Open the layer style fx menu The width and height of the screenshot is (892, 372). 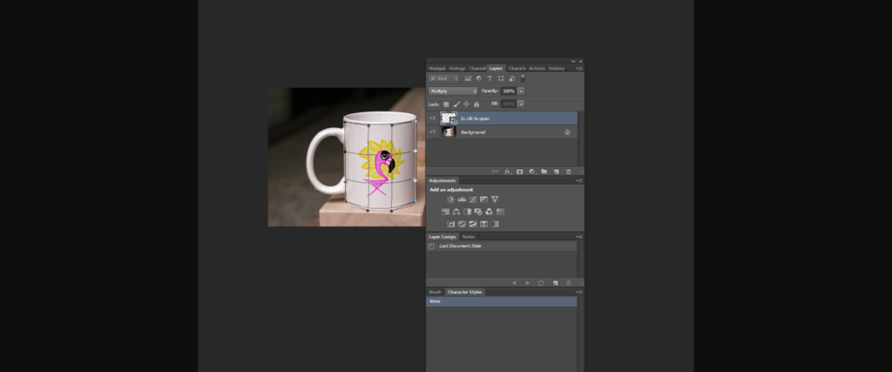click(x=508, y=172)
